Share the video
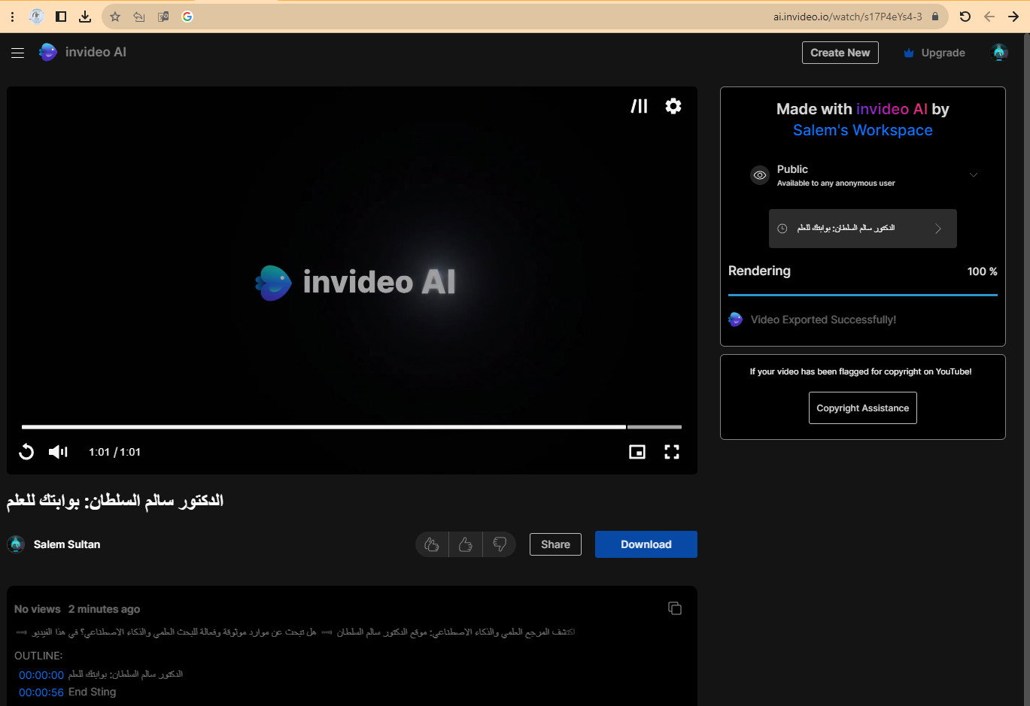Image resolution: width=1030 pixels, height=706 pixels. tap(555, 544)
